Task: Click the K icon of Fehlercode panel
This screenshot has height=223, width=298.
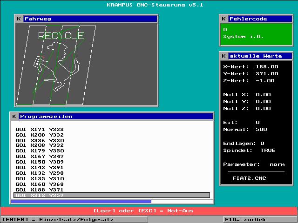Action: tap(224, 19)
